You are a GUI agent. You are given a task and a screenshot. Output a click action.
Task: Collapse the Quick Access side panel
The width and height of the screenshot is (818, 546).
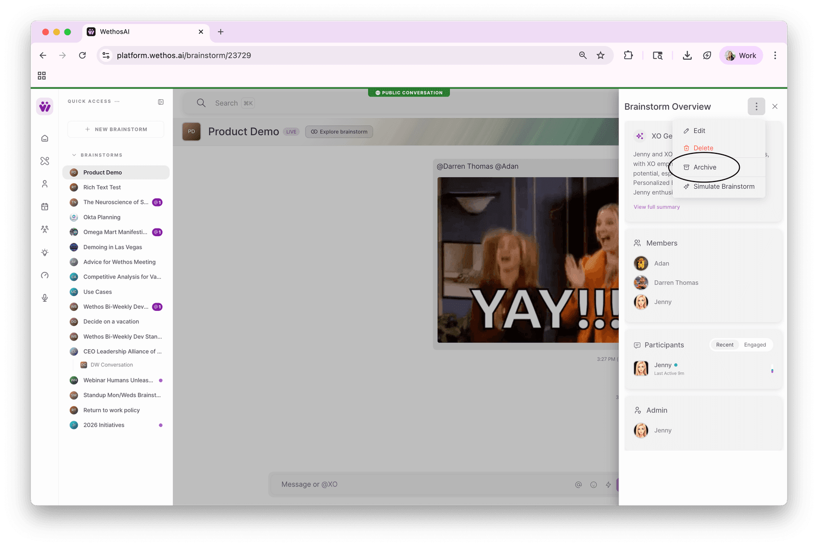(x=161, y=102)
